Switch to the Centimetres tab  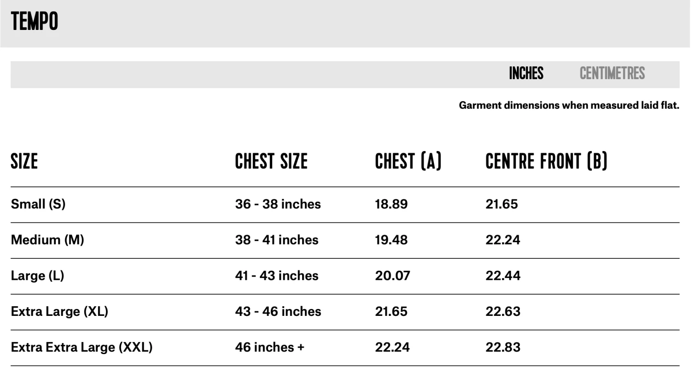pos(612,74)
